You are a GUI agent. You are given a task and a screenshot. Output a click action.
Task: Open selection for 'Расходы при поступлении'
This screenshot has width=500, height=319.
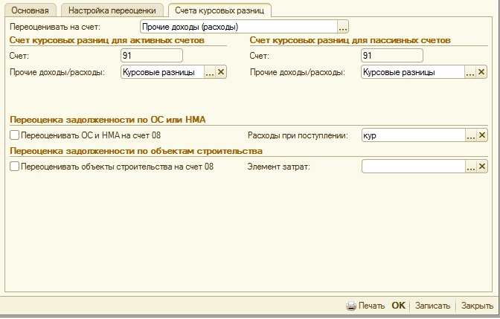[470, 135]
